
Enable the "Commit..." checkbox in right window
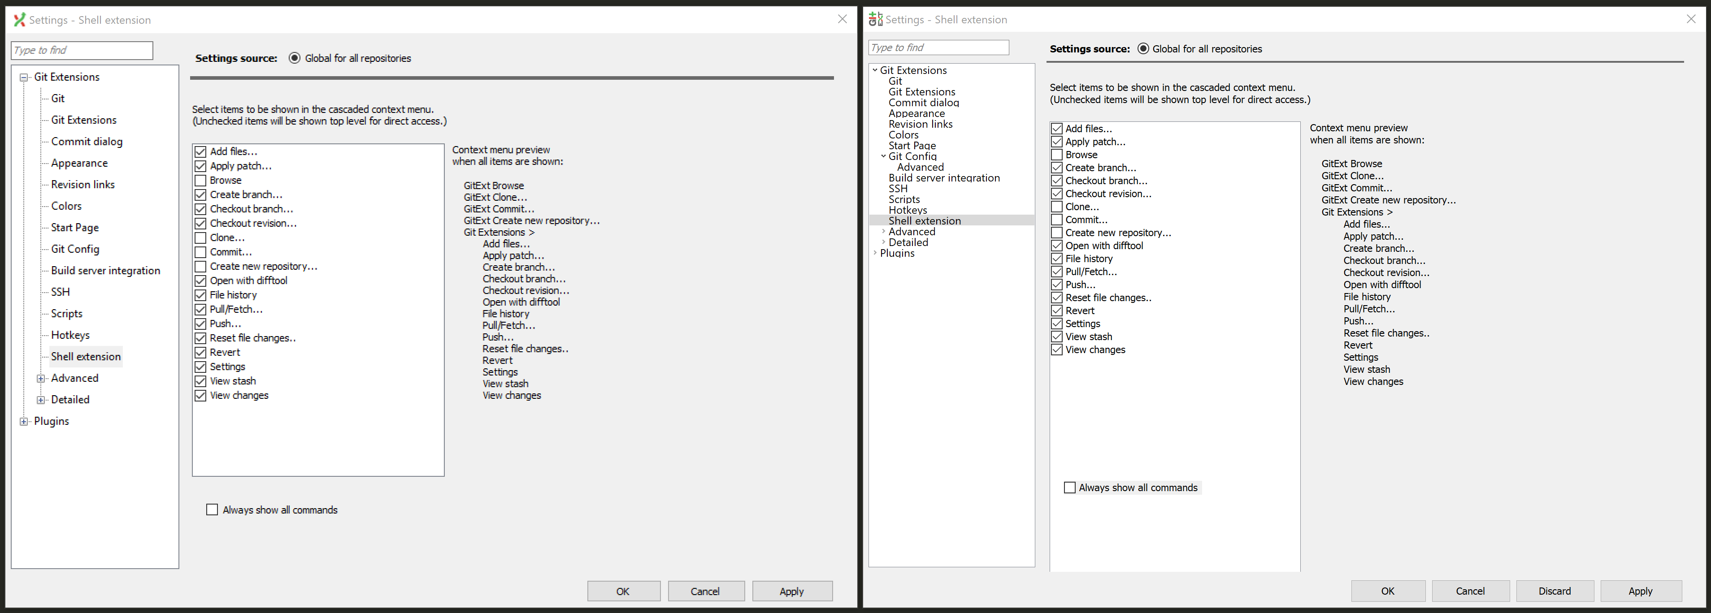pos(1057,219)
